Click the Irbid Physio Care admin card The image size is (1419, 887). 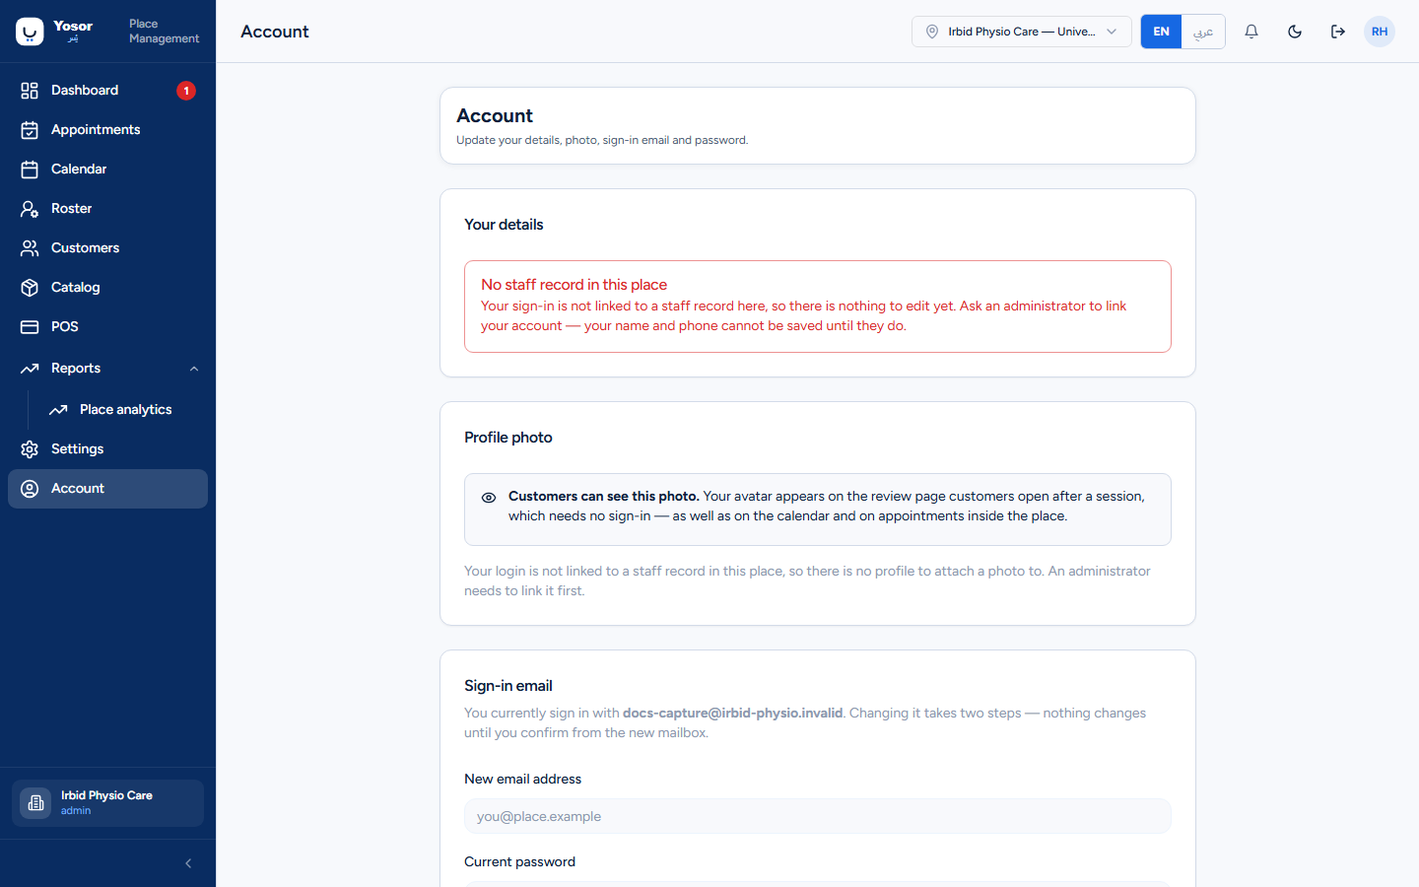pyautogui.click(x=107, y=803)
